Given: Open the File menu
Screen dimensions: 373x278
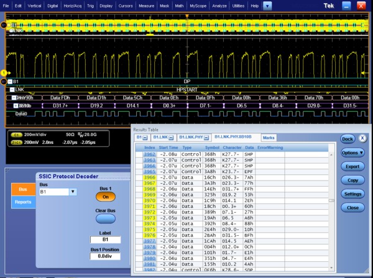Looking at the screenshot, I should click(6, 6).
